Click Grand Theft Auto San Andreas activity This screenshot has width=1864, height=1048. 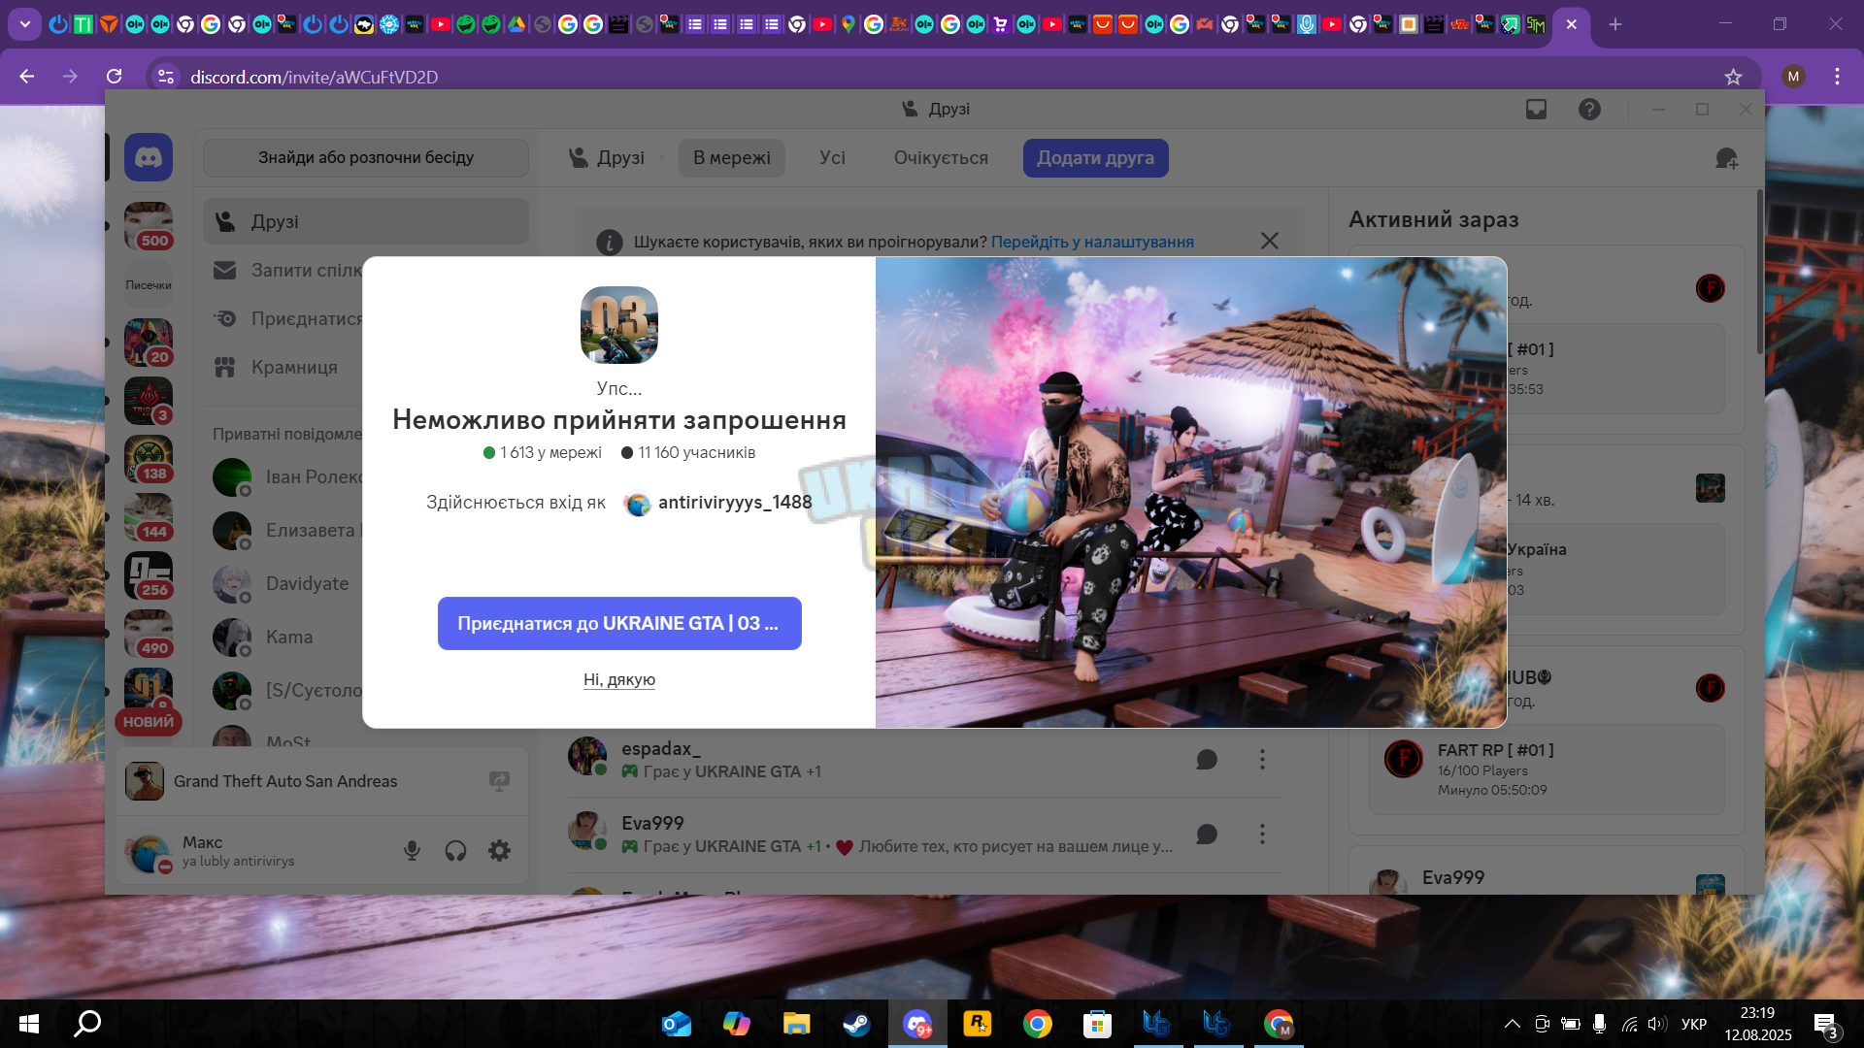coord(285,781)
